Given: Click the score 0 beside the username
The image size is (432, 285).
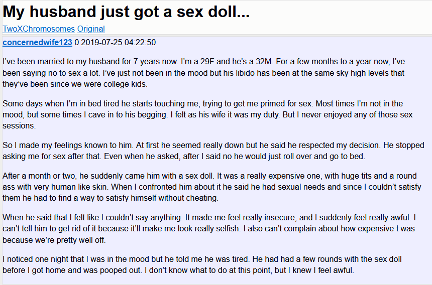Looking at the screenshot, I should click(76, 42).
